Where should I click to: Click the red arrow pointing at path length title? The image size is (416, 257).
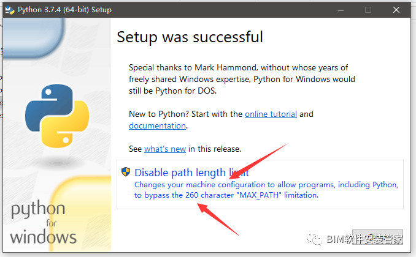(x=258, y=162)
